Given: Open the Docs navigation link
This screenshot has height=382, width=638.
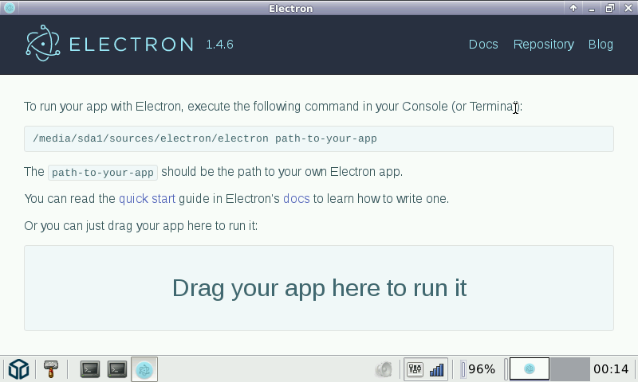Looking at the screenshot, I should 483,45.
